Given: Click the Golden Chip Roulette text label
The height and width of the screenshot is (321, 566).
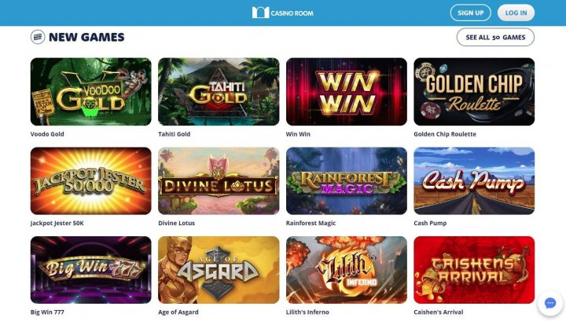Looking at the screenshot, I should 445,134.
